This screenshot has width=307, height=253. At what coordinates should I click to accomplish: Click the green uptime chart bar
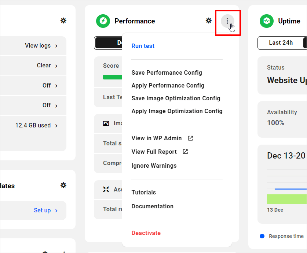287,199
